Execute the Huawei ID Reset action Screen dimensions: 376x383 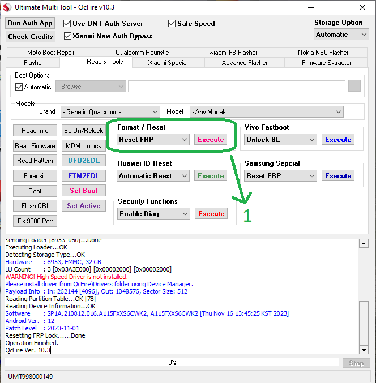tap(211, 175)
